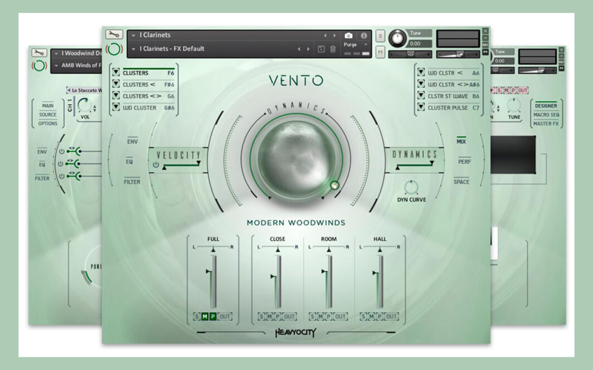
Task: Open the Purge dropdown menu
Action: click(x=355, y=45)
